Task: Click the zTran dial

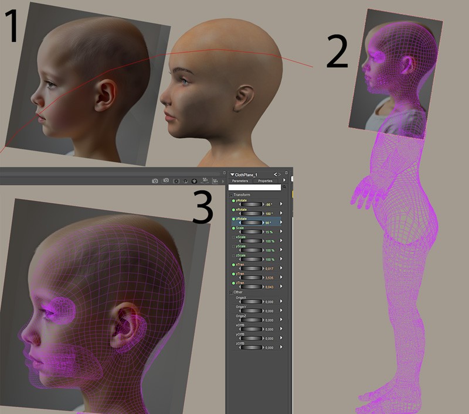Action: click(252, 287)
